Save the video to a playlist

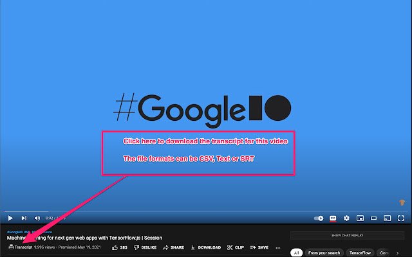point(259,247)
